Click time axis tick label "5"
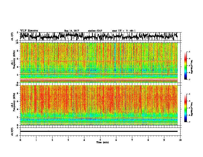This screenshot has width=203, height=157. (x=100, y=140)
